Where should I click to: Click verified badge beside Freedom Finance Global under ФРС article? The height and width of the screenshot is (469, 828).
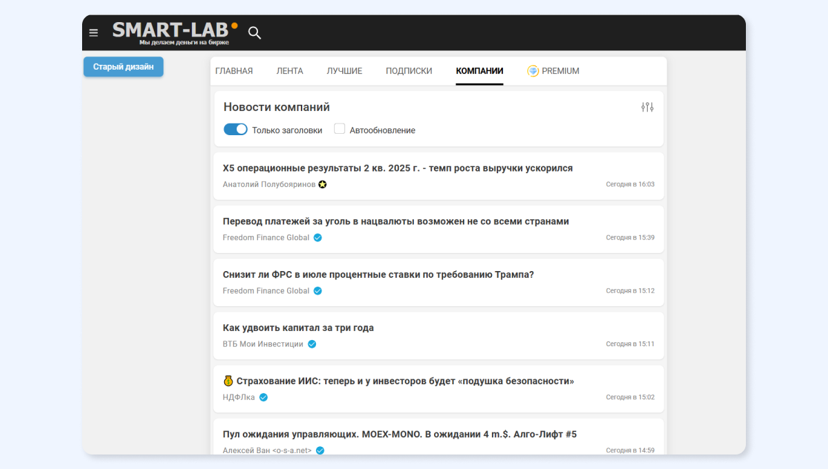coord(318,290)
